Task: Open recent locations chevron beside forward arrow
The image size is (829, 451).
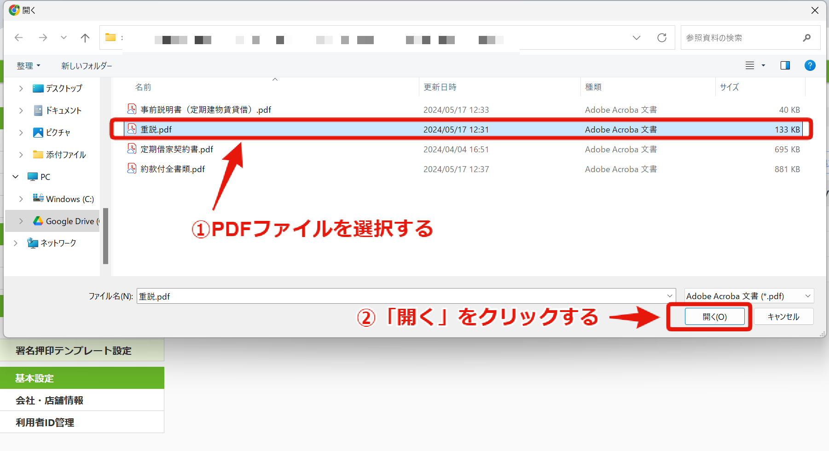Action: pos(64,38)
